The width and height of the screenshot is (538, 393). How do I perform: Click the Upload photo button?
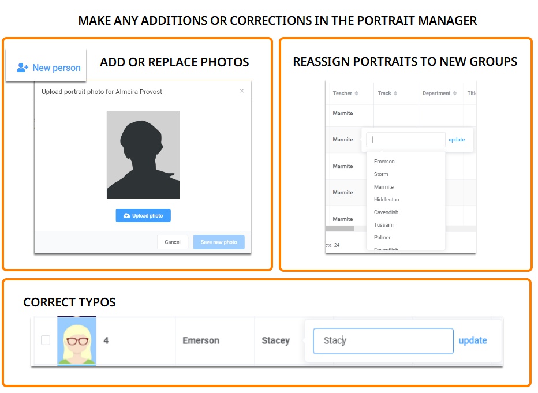143,216
